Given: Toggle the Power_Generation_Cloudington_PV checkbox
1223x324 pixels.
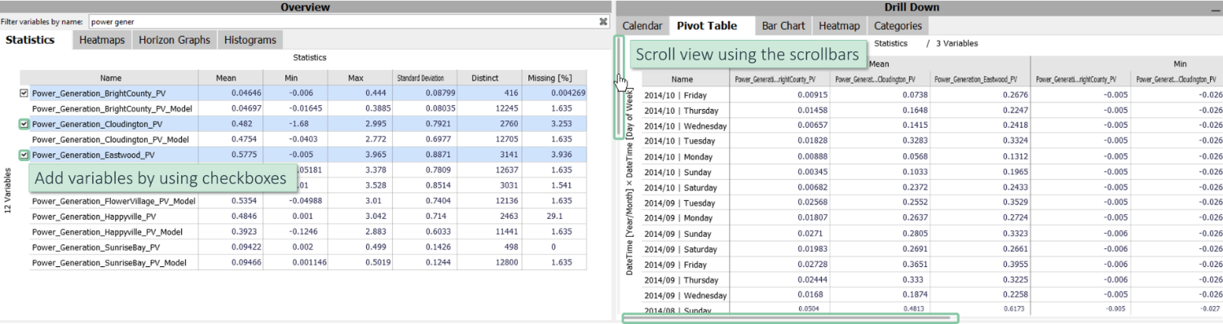Looking at the screenshot, I should pos(24,125).
